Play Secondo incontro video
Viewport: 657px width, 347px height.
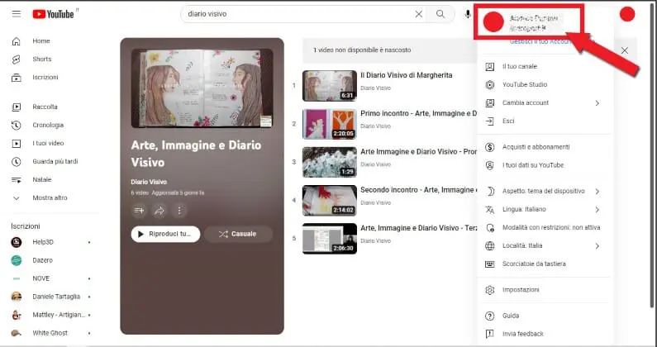(419, 190)
